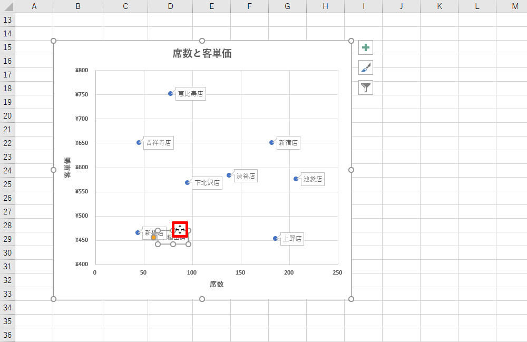This screenshot has width=527, height=342.
Task: Click the chart's top-right resize handle
Action: pos(351,41)
